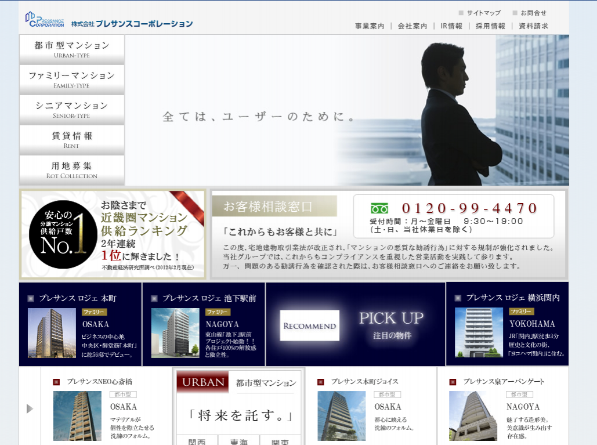Viewport: 597px width, 445px height.
Task: Go to the 採用情報 recruitment page
Action: [490, 26]
